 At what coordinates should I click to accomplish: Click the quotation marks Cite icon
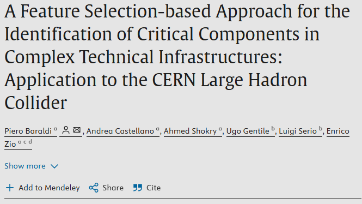(138, 188)
